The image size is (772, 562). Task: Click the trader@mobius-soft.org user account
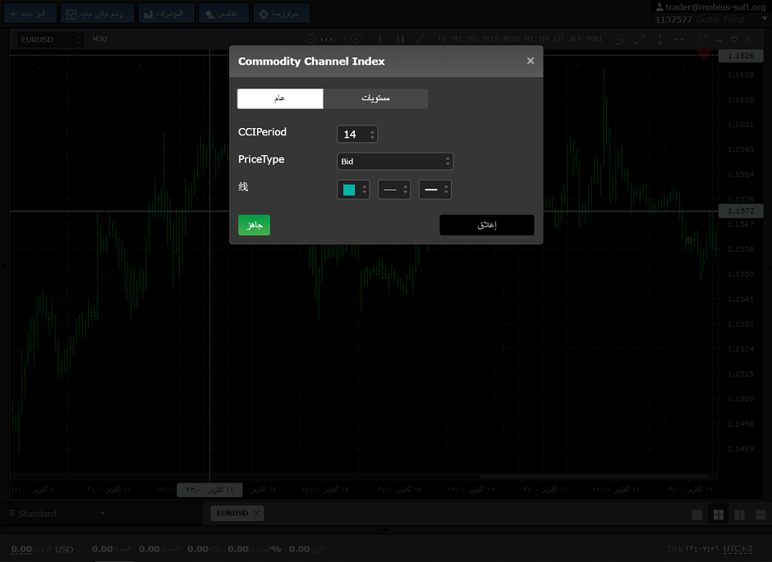pos(715,7)
